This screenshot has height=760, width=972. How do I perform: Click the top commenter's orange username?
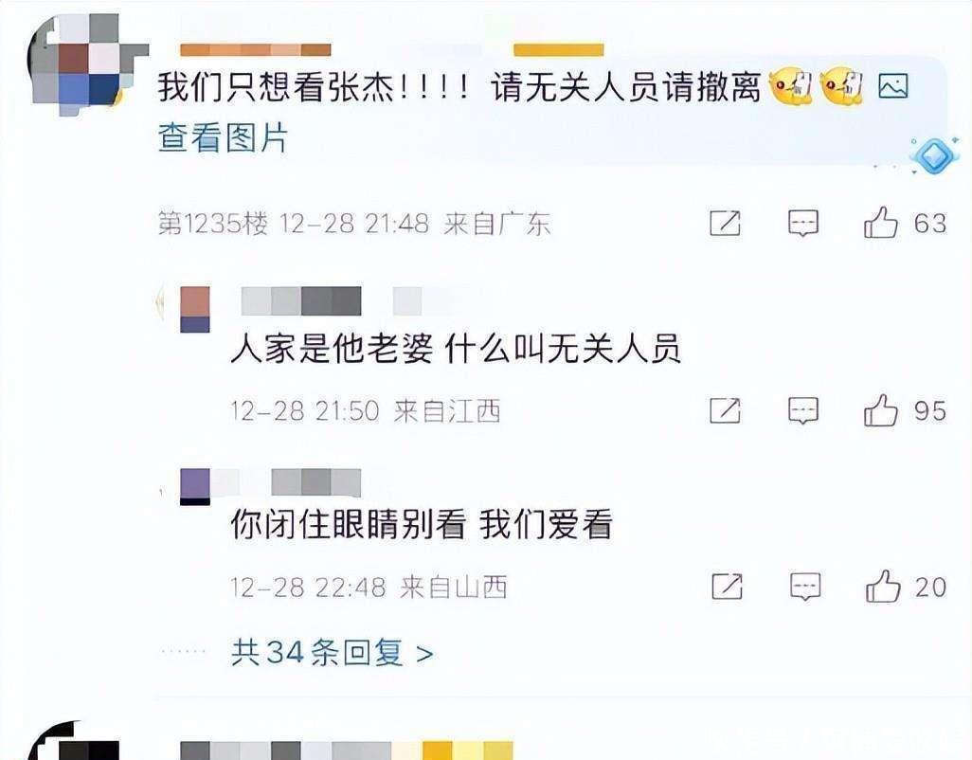click(256, 50)
